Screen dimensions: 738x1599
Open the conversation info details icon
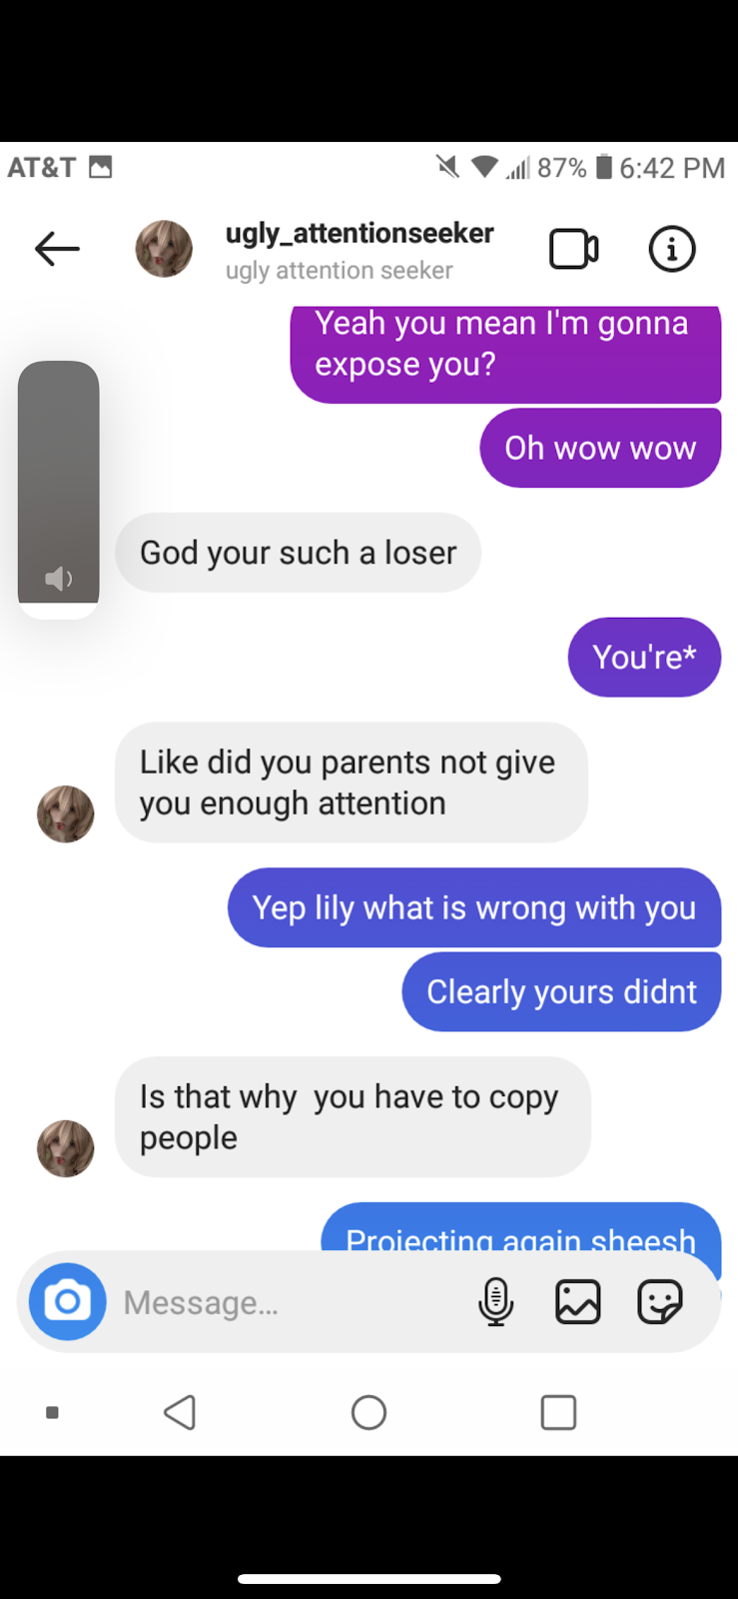click(672, 249)
